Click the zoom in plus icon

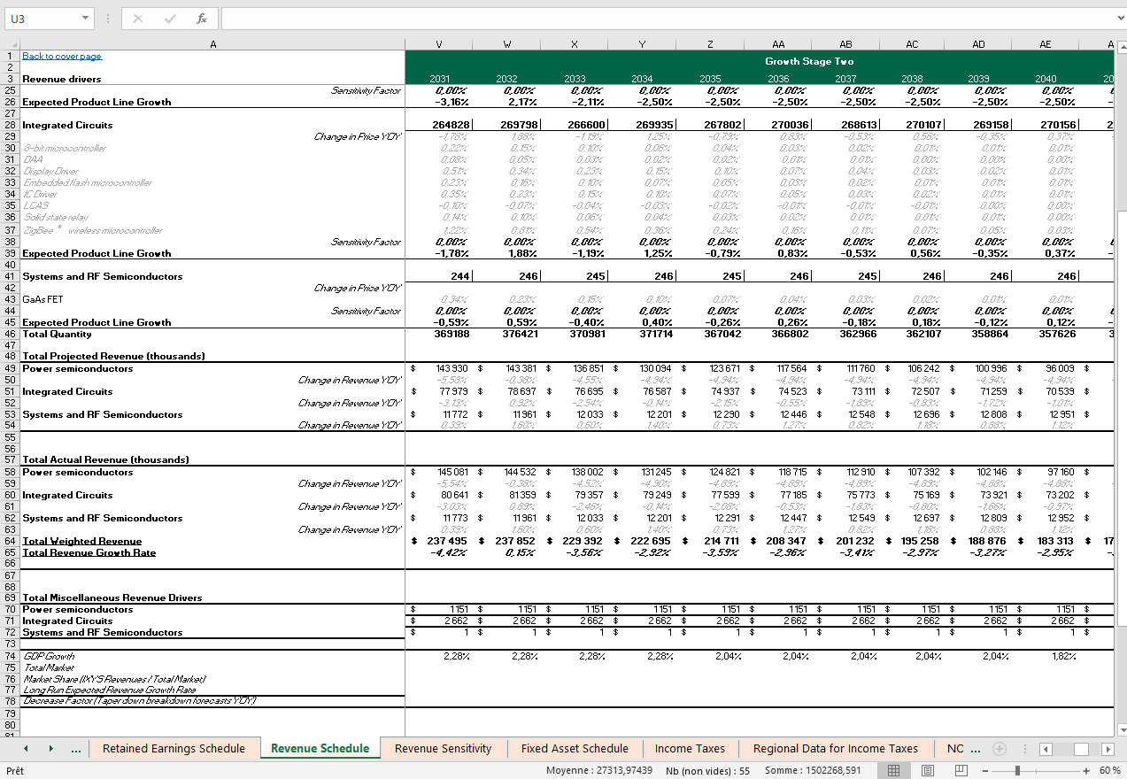point(1086,771)
